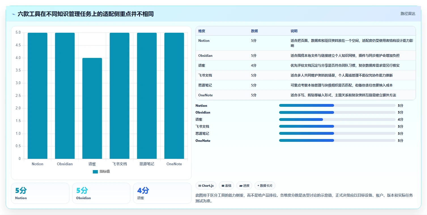Click description starting 适合围绕本地文件
The height and width of the screenshot is (215, 427).
click(345, 56)
